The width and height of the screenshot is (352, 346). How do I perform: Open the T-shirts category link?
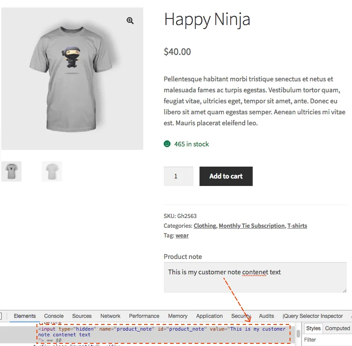[297, 226]
